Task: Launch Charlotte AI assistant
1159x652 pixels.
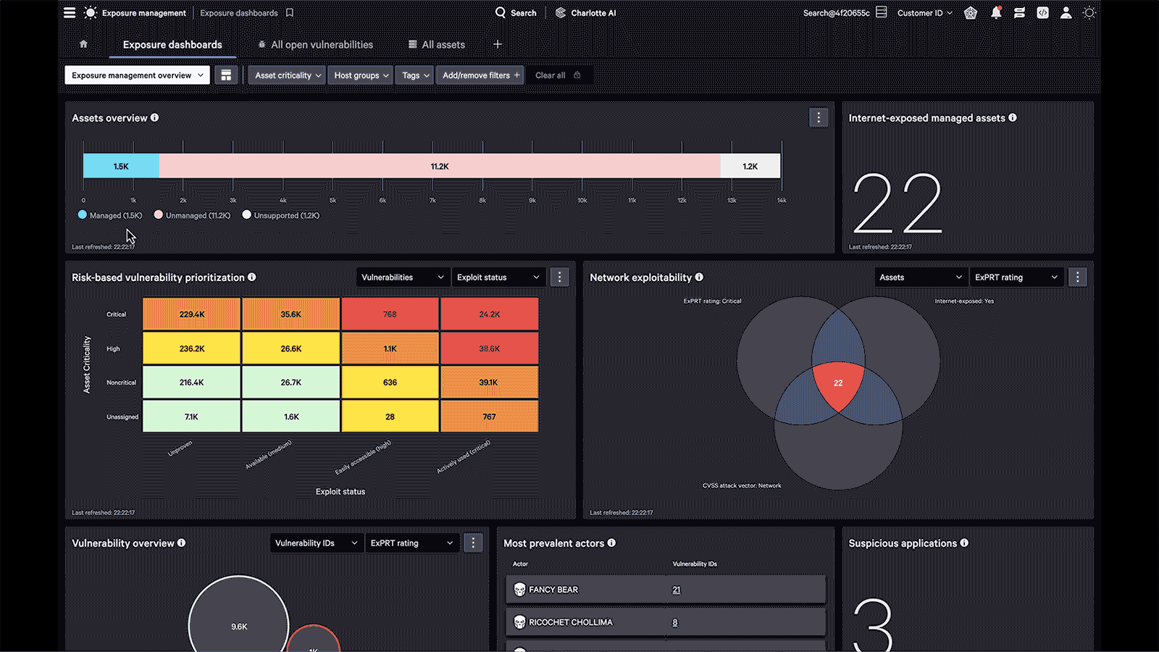Action: coord(585,12)
